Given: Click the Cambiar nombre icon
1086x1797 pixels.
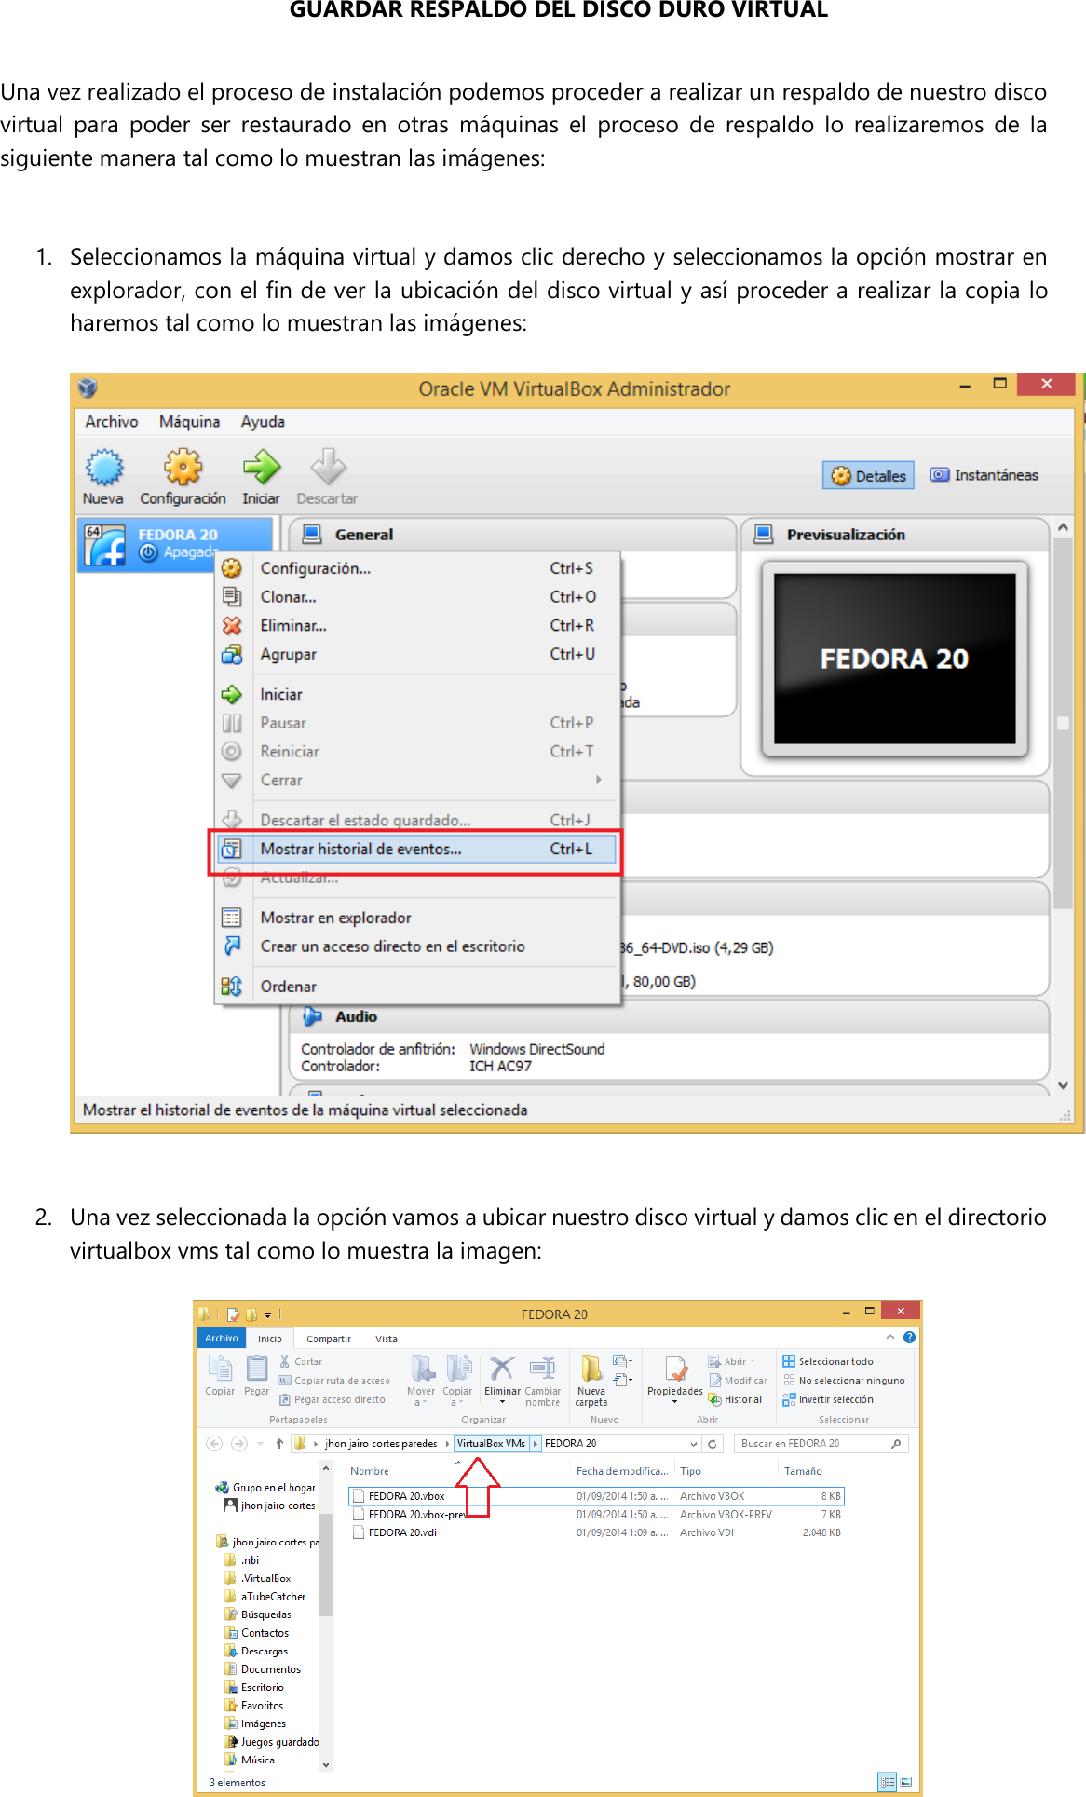Looking at the screenshot, I should pos(542,1381).
